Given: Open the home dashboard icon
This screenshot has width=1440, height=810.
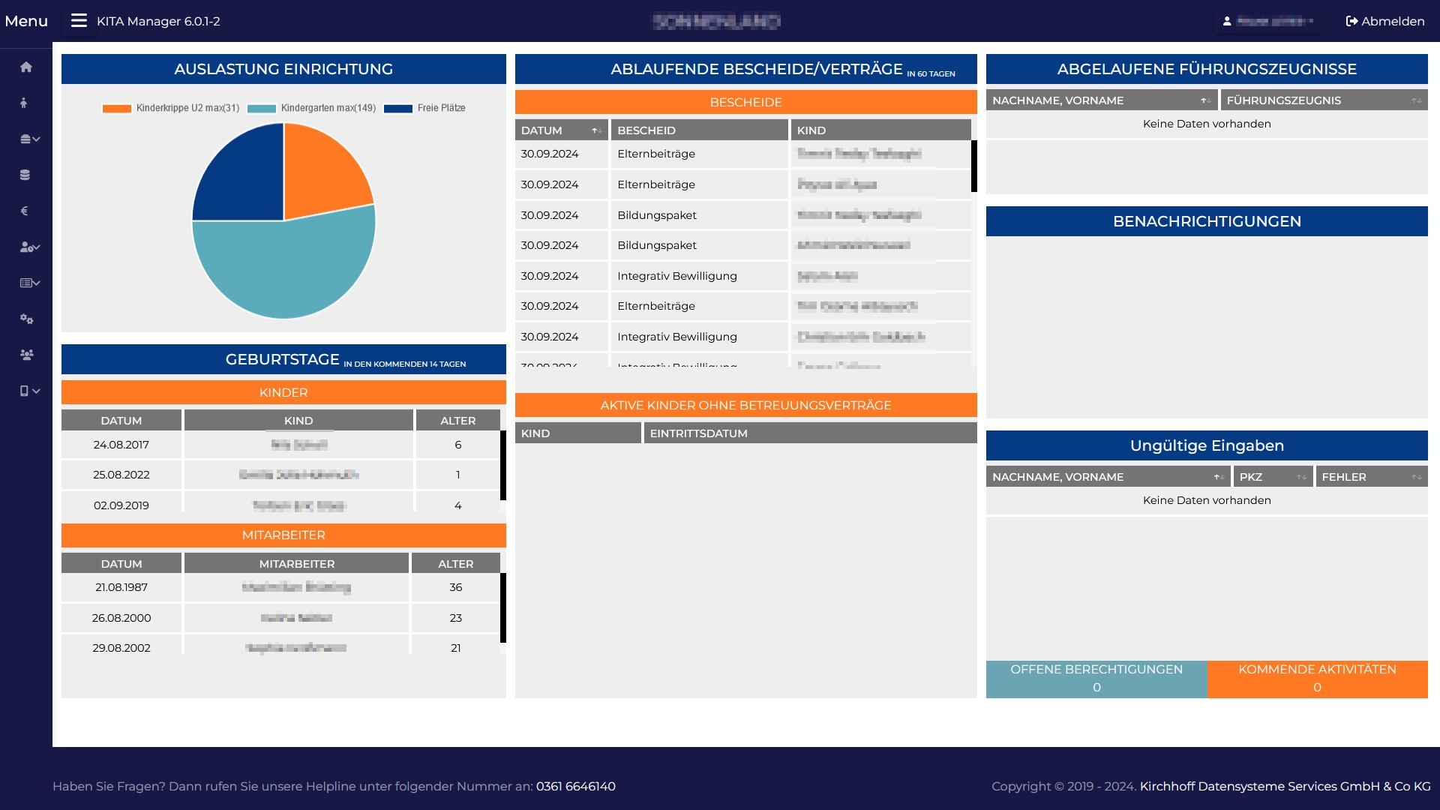Looking at the screenshot, I should click(26, 67).
